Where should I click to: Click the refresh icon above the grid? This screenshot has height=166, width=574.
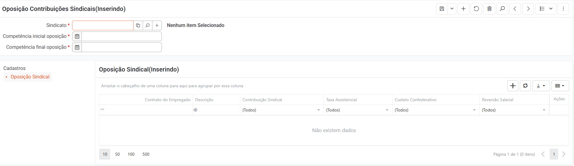(525, 86)
